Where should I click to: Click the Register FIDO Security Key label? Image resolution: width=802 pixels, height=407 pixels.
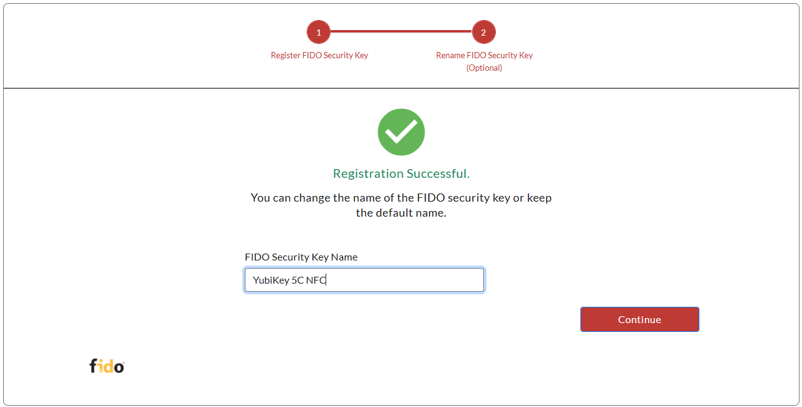coord(319,55)
